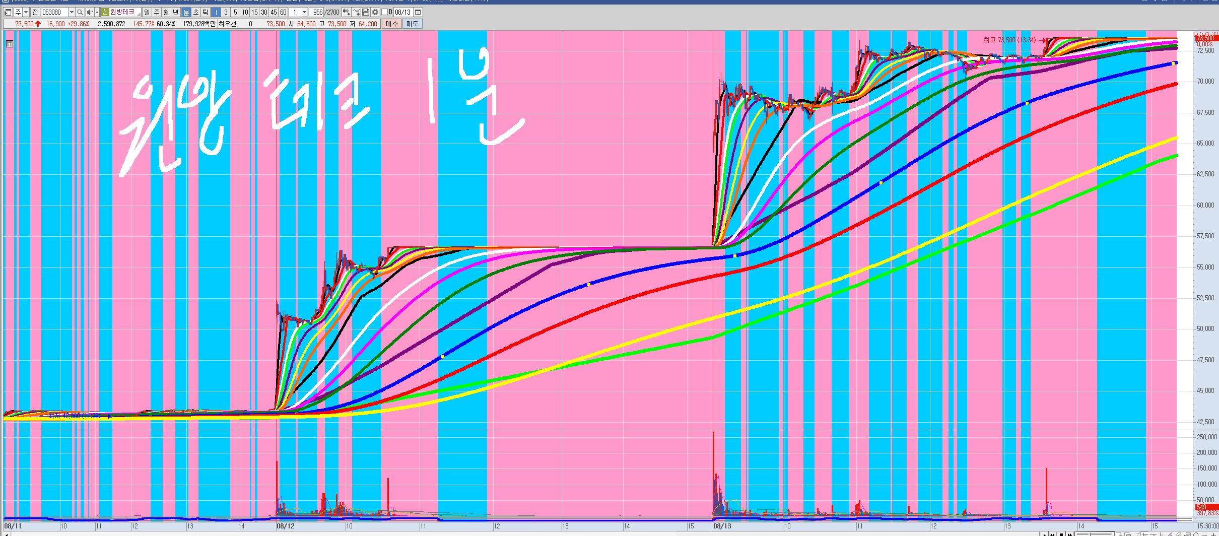Image resolution: width=1219 pixels, height=536 pixels.
Task: Click the stock name 원방테크
Action: 123,12
